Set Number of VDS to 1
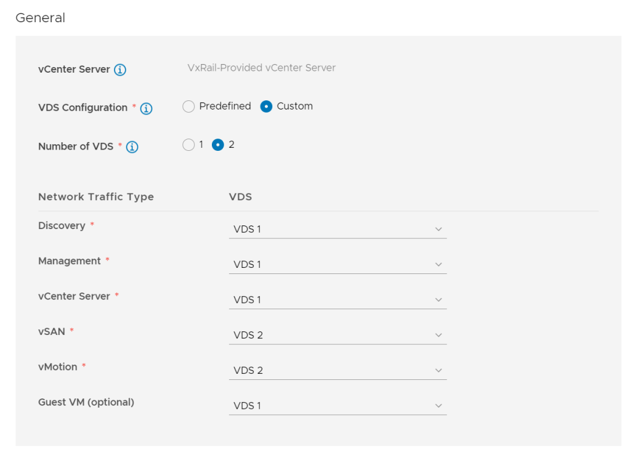The image size is (630, 452). (189, 145)
